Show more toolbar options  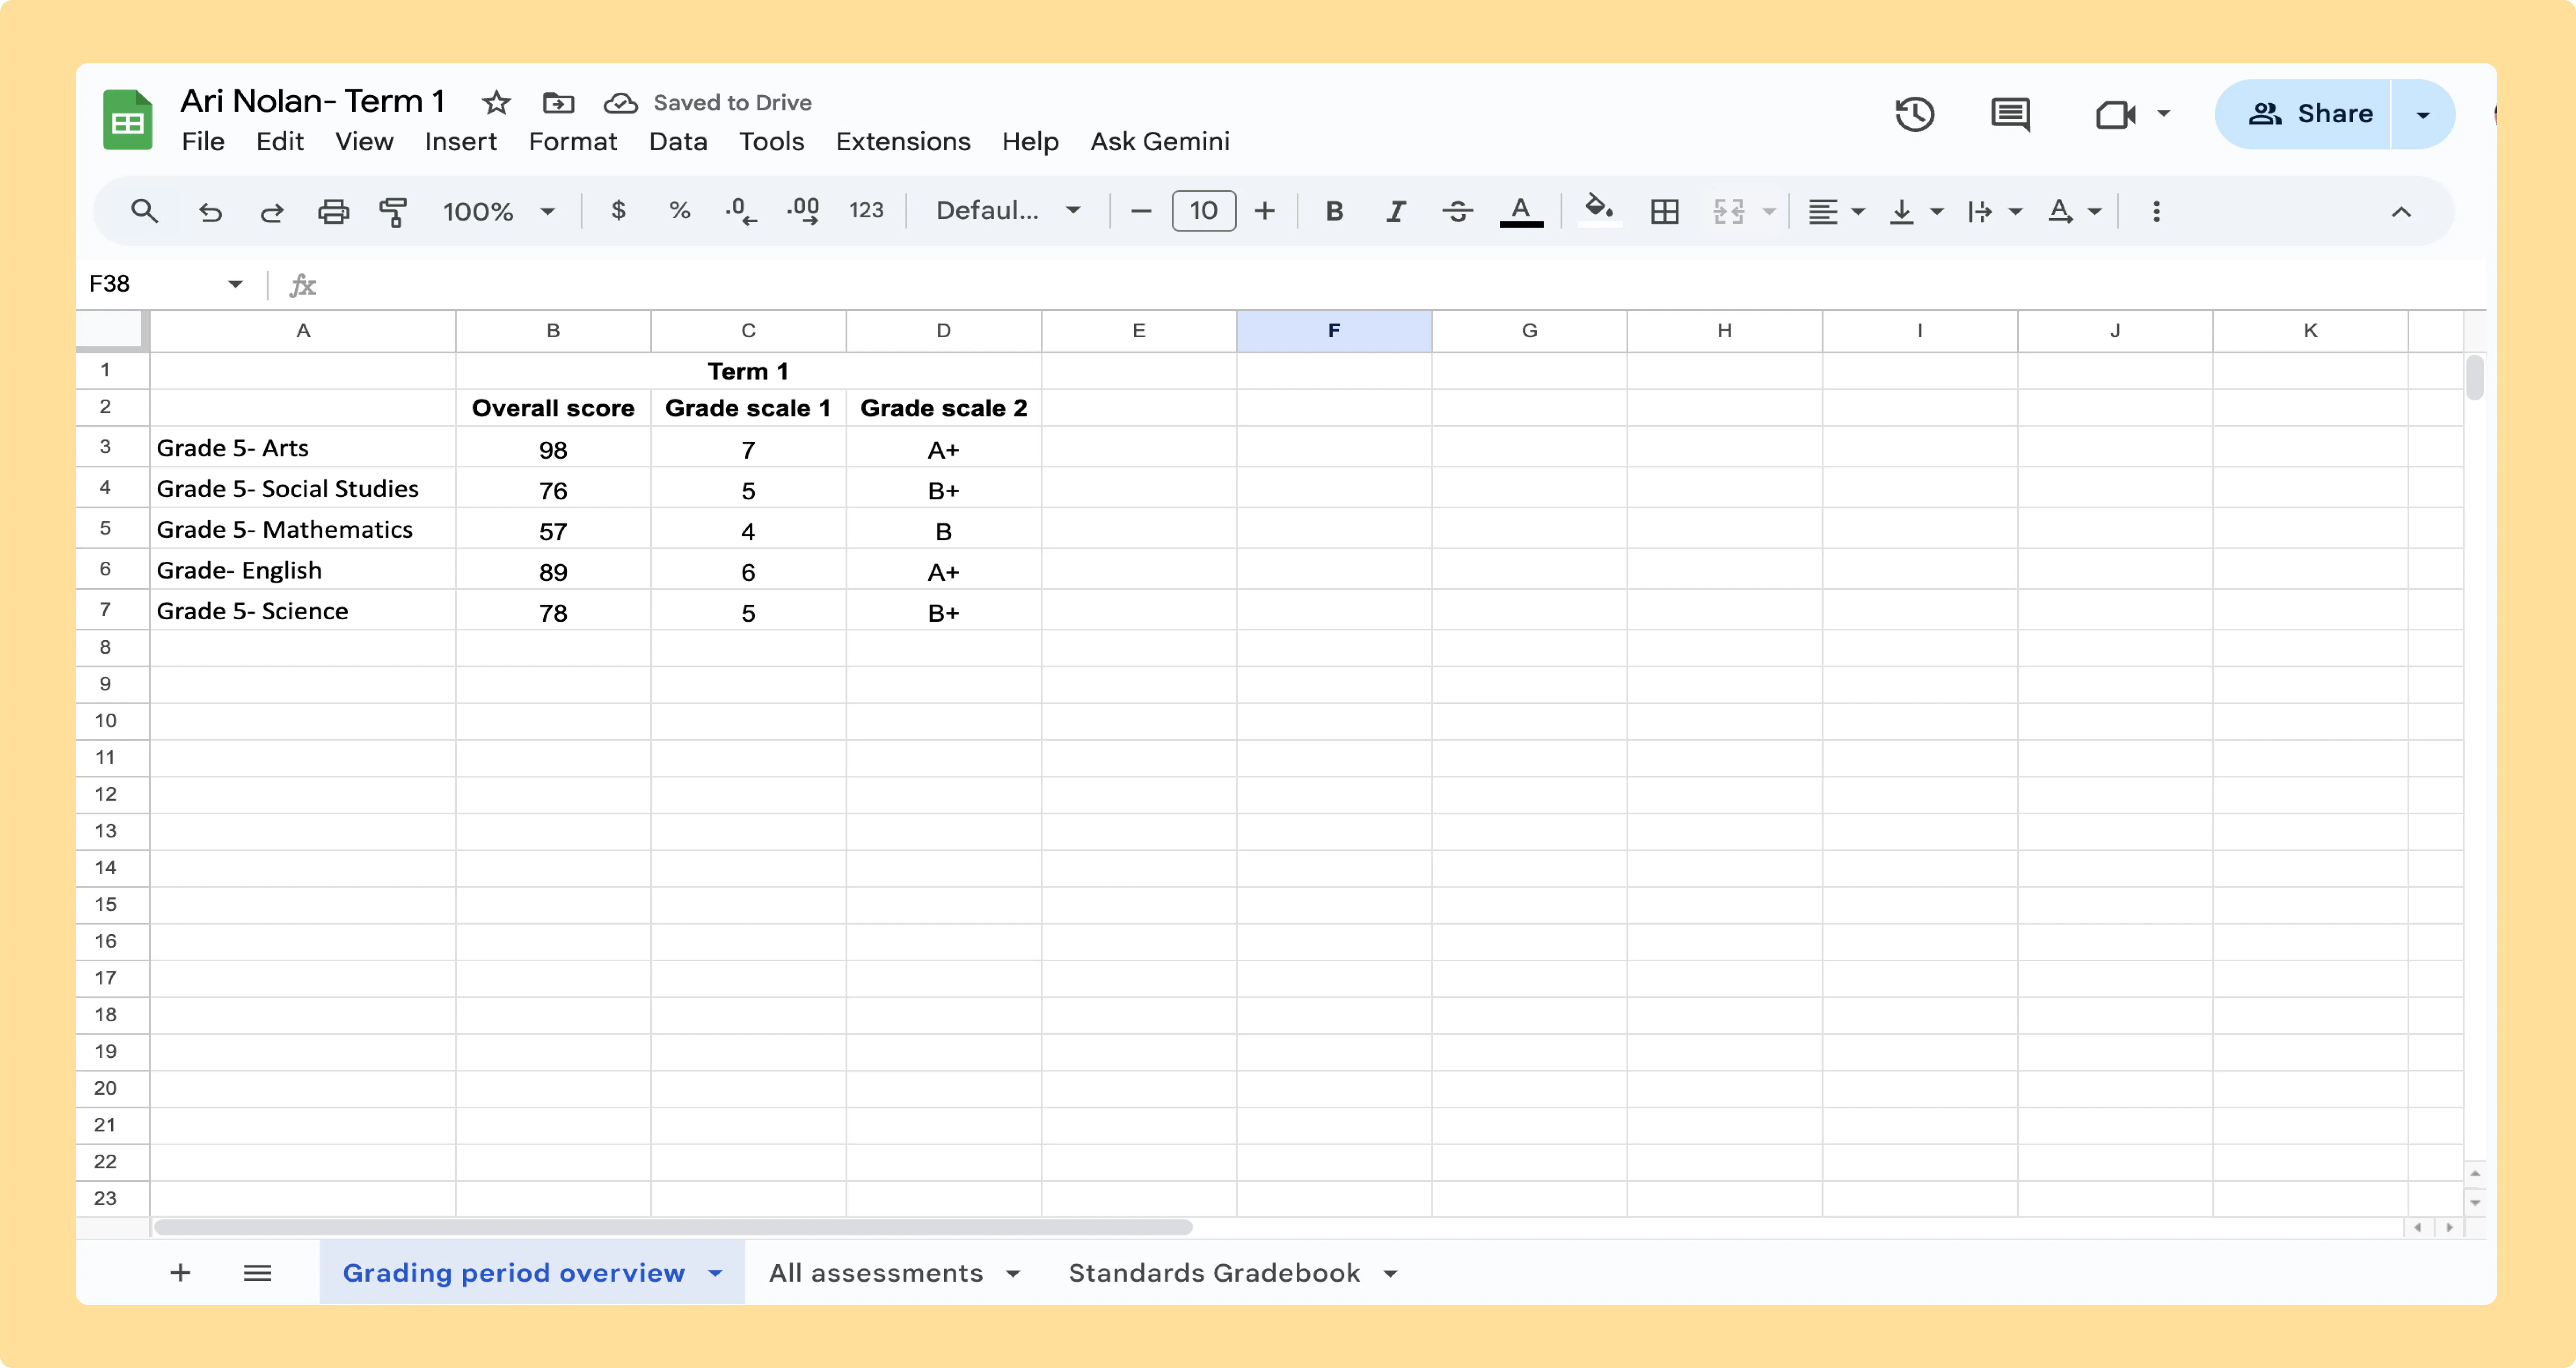pyautogui.click(x=2156, y=211)
